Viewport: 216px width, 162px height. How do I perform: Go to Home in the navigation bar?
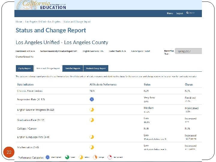pyautogui.click(x=170, y=13)
